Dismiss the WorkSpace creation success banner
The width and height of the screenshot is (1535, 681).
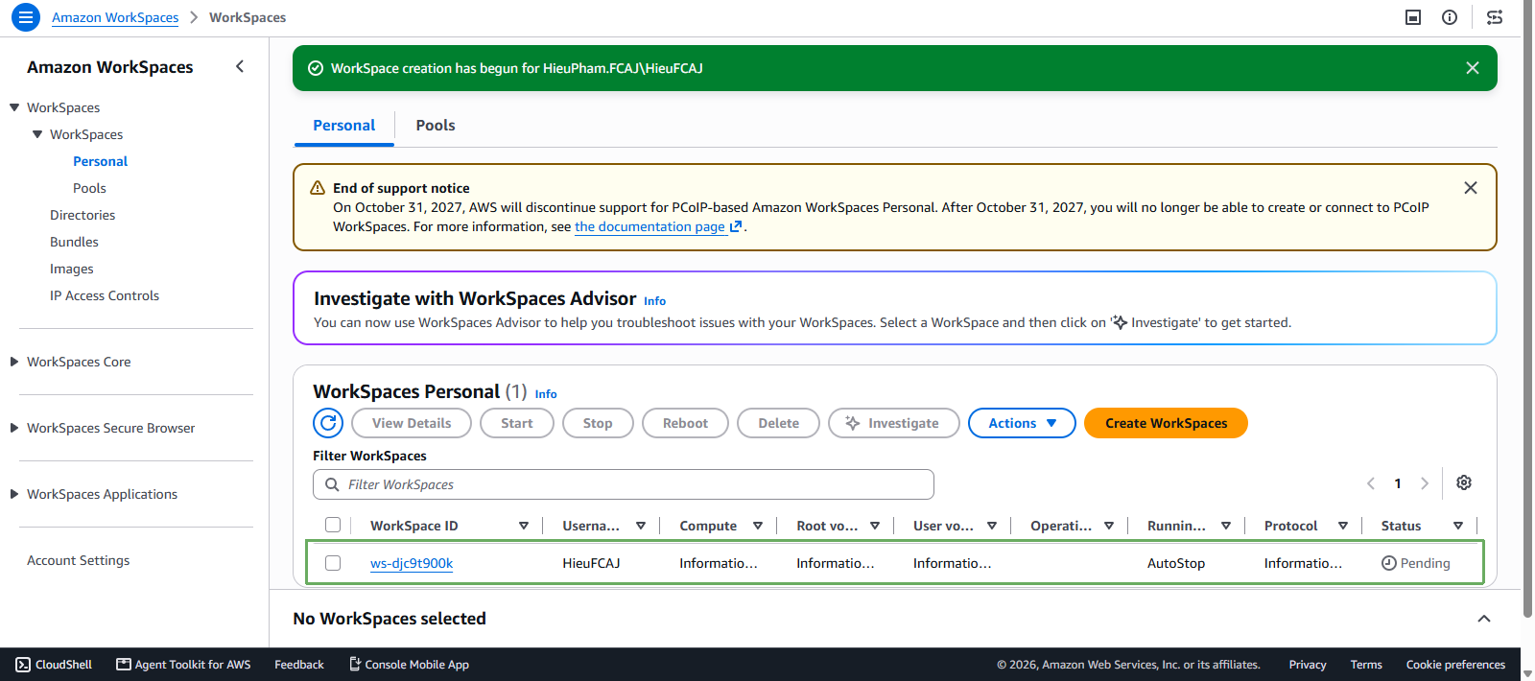coord(1473,68)
